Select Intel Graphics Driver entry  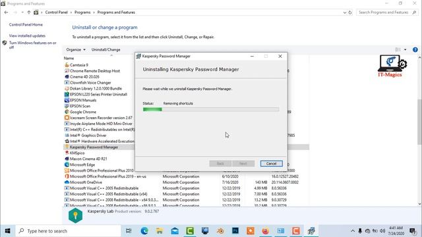(88, 136)
